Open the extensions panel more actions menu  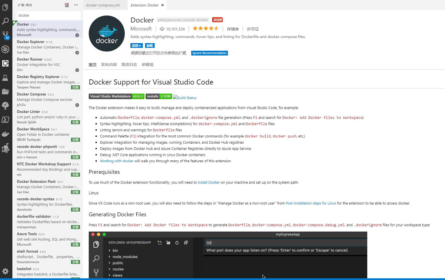[x=76, y=5]
